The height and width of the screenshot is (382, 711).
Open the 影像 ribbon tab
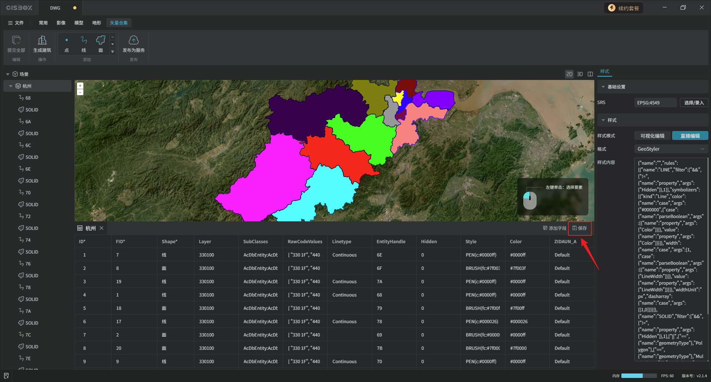(61, 23)
